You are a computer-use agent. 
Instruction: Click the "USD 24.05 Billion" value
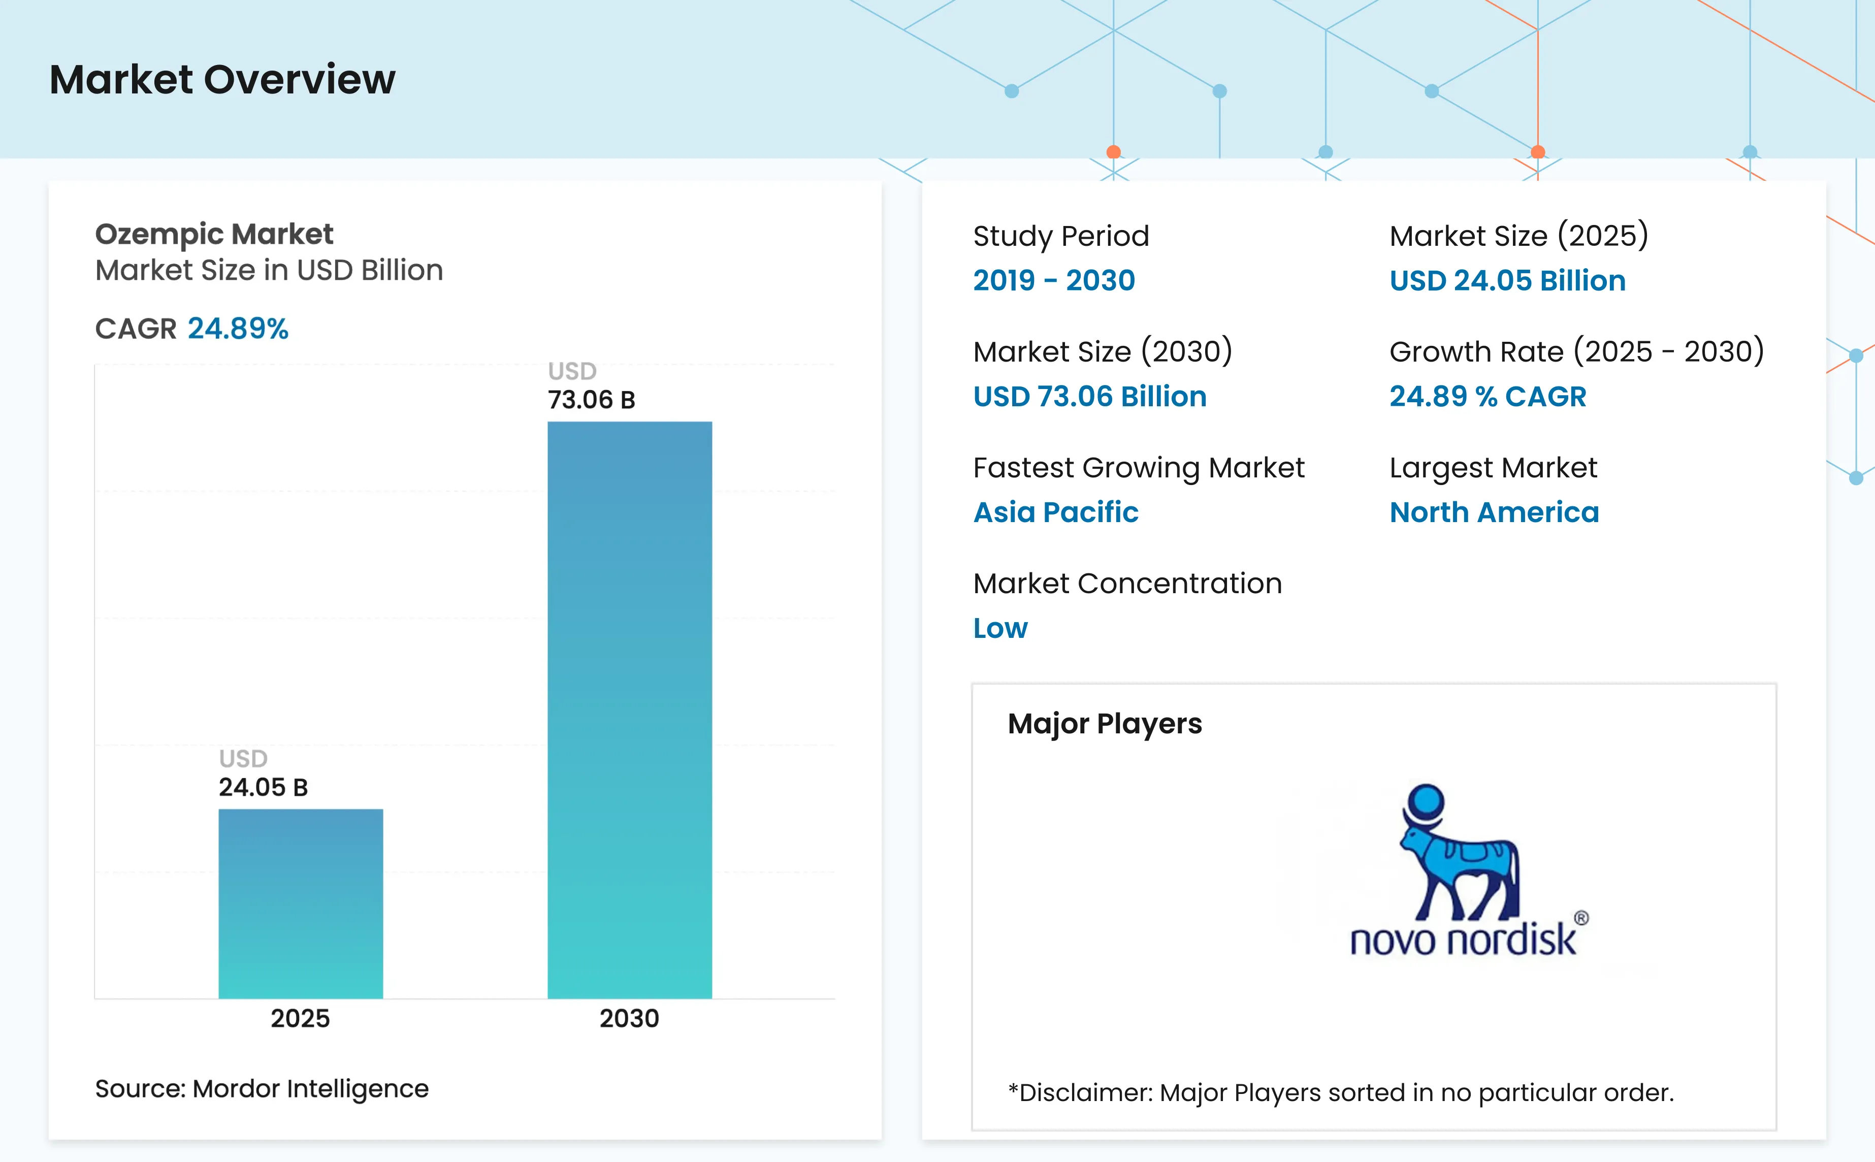pyautogui.click(x=1508, y=280)
